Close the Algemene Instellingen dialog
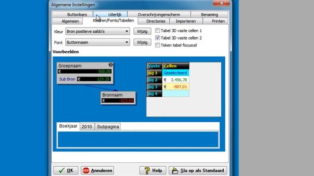Image resolution: width=314 pixels, height=176 pixels. (221, 3)
